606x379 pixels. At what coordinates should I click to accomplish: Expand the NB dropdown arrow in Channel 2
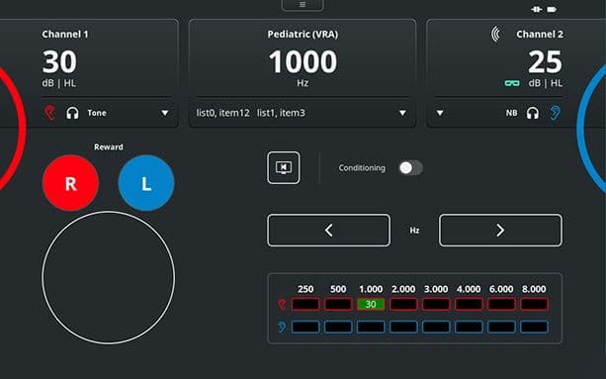[x=440, y=113]
